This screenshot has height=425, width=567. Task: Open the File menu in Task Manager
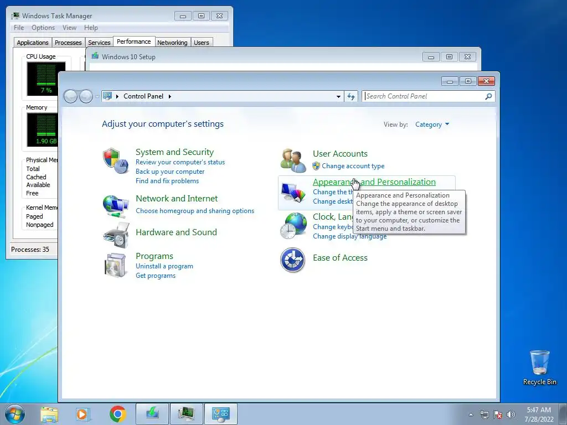point(19,28)
